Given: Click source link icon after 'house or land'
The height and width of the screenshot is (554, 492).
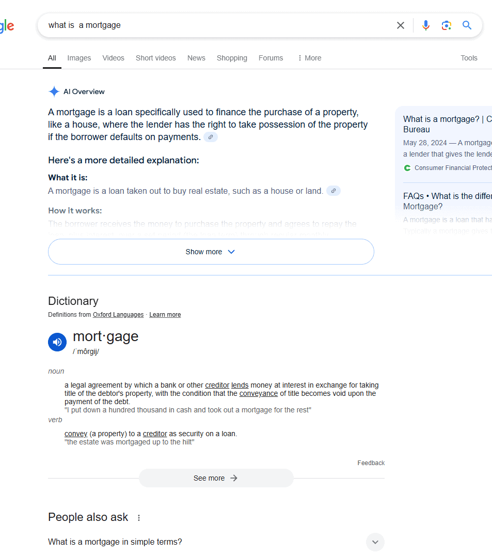Looking at the screenshot, I should [333, 191].
